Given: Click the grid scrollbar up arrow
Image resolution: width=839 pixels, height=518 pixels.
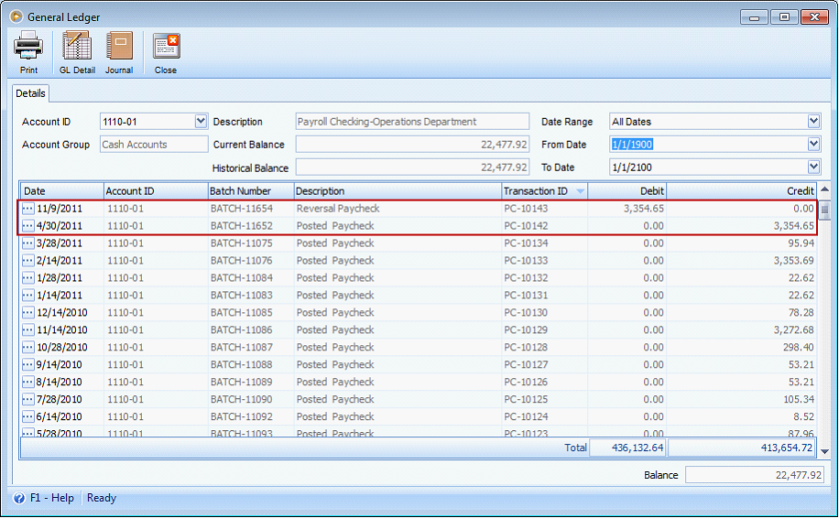Looking at the screenshot, I should tap(824, 189).
